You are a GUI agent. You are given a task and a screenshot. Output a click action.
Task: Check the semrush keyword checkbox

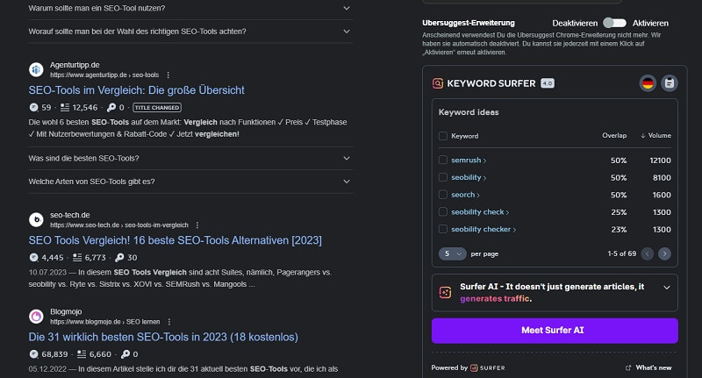click(443, 160)
